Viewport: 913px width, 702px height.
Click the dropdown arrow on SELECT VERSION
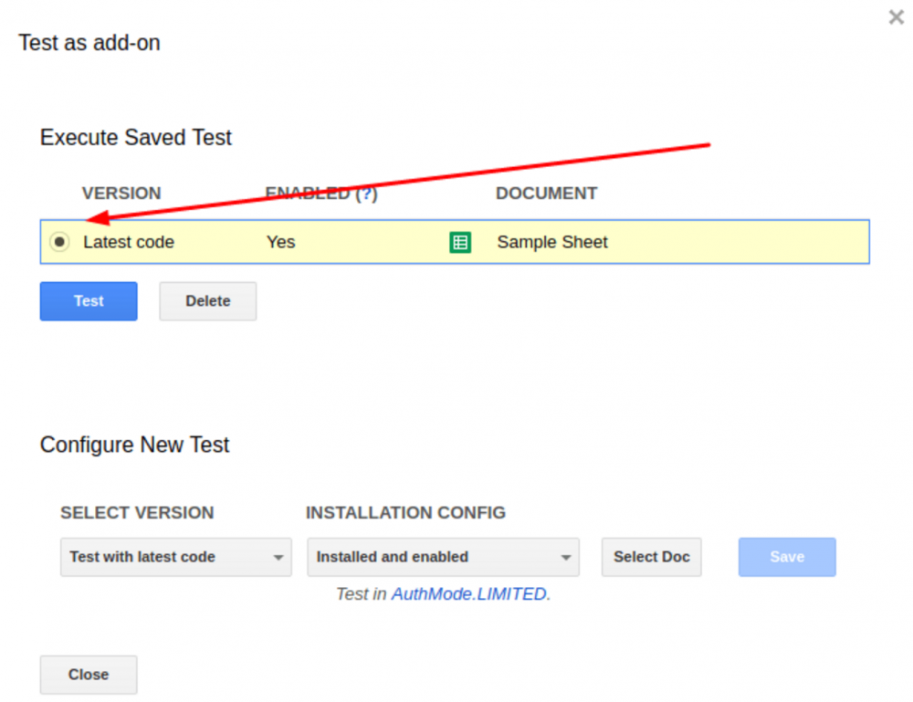point(279,557)
